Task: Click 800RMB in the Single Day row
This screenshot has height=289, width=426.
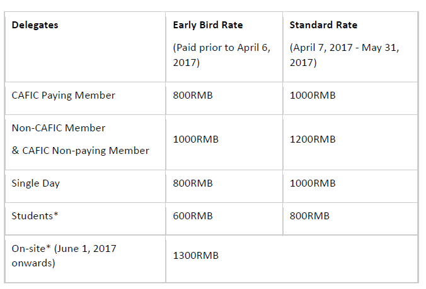Action: tap(193, 183)
